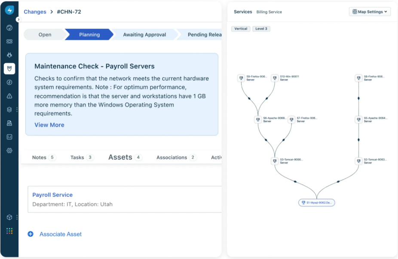Switch to the Notes tab
Image resolution: width=398 pixels, height=259 pixels.
[x=39, y=158]
